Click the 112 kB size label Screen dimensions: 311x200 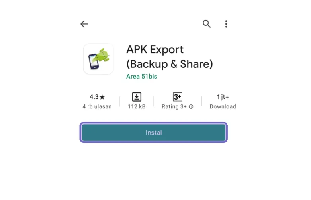137,106
